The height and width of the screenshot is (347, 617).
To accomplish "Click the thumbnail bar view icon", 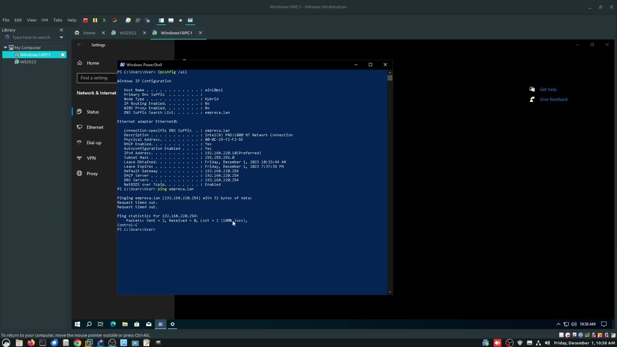I will pyautogui.click(x=171, y=20).
